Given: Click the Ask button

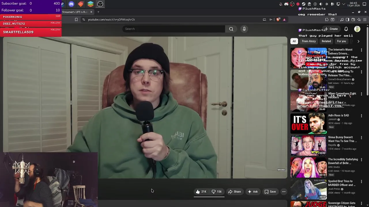Looking at the screenshot, I should point(253,192).
